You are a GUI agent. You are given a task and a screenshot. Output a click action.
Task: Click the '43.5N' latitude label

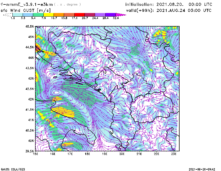tap(30, 68)
